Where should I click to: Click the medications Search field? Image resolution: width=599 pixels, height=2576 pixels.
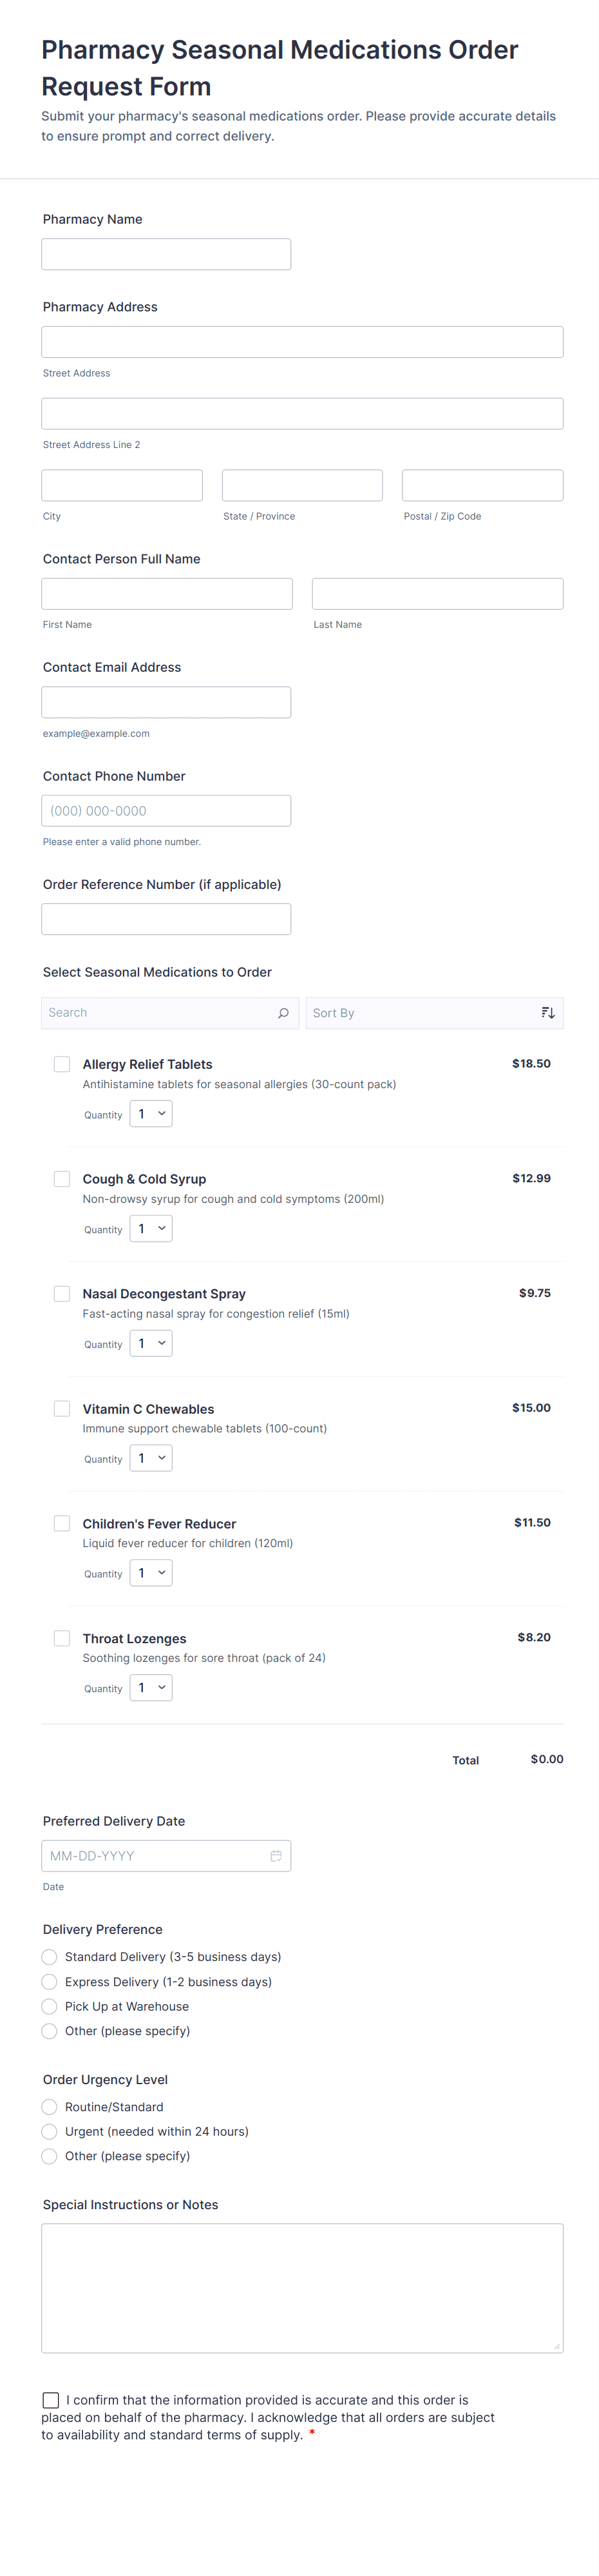point(160,1013)
